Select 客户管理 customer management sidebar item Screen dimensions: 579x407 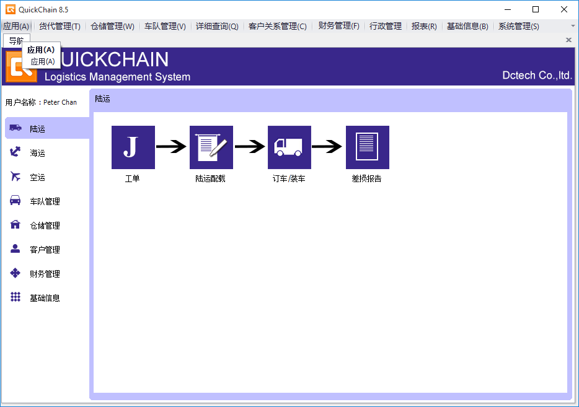click(45, 250)
